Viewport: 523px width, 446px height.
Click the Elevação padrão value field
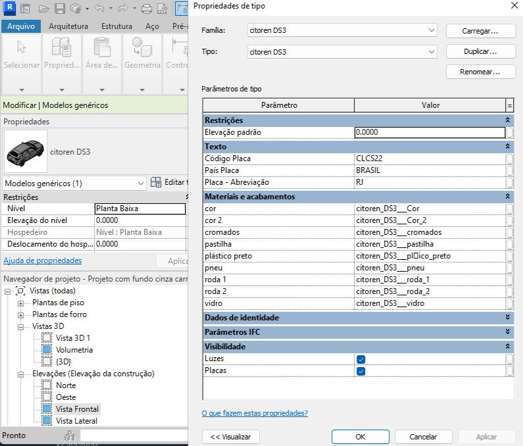(x=430, y=132)
